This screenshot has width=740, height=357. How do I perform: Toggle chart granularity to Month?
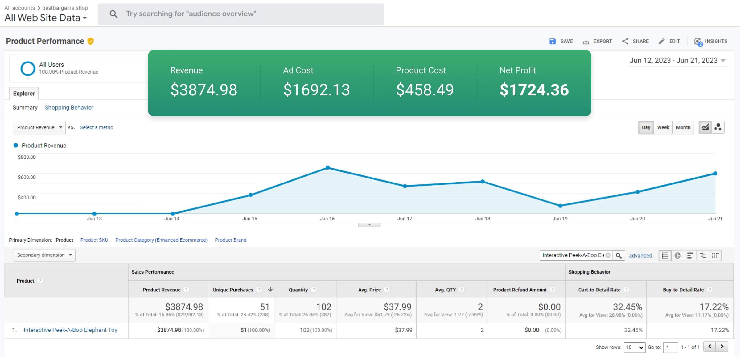point(683,127)
